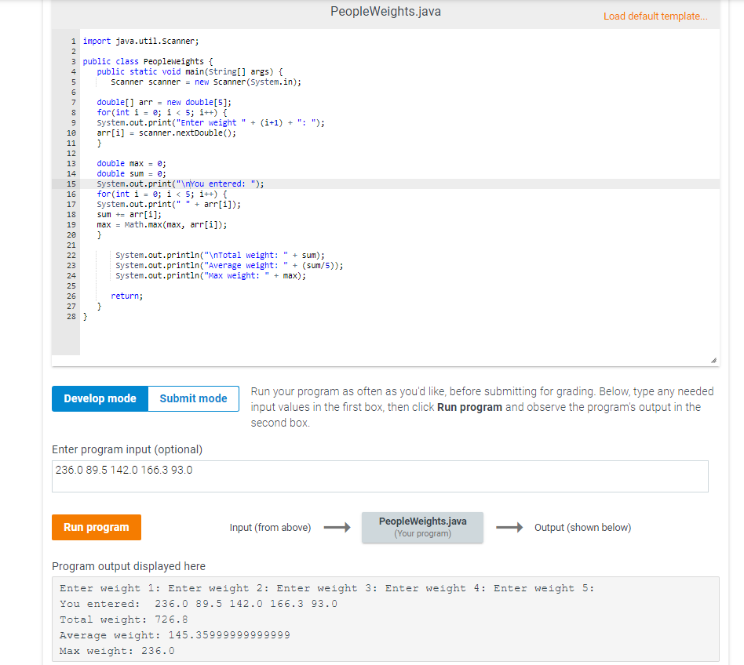
Task: Select the input value 236.0 in the input box
Action: [x=71, y=471]
